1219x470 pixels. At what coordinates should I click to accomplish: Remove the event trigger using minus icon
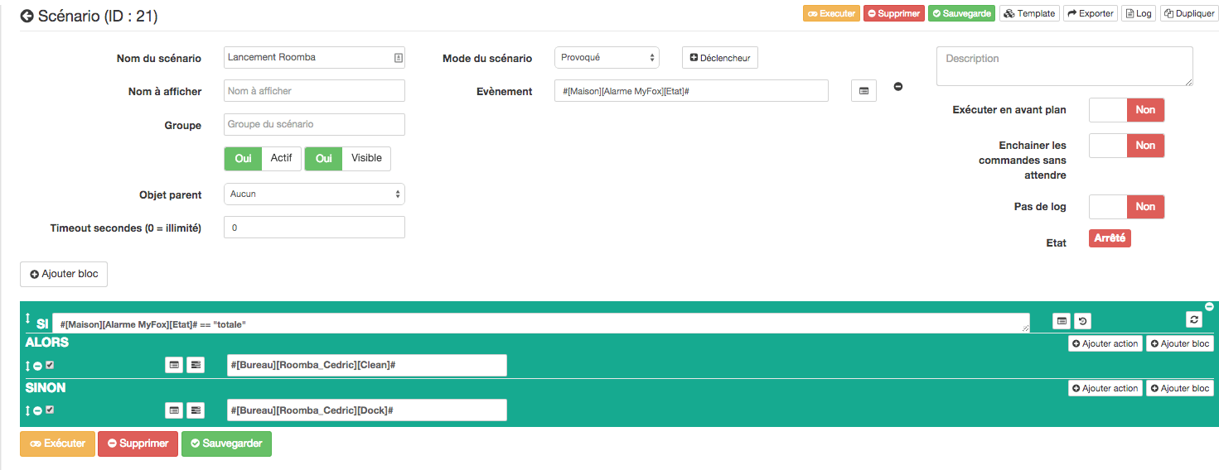[x=897, y=87]
